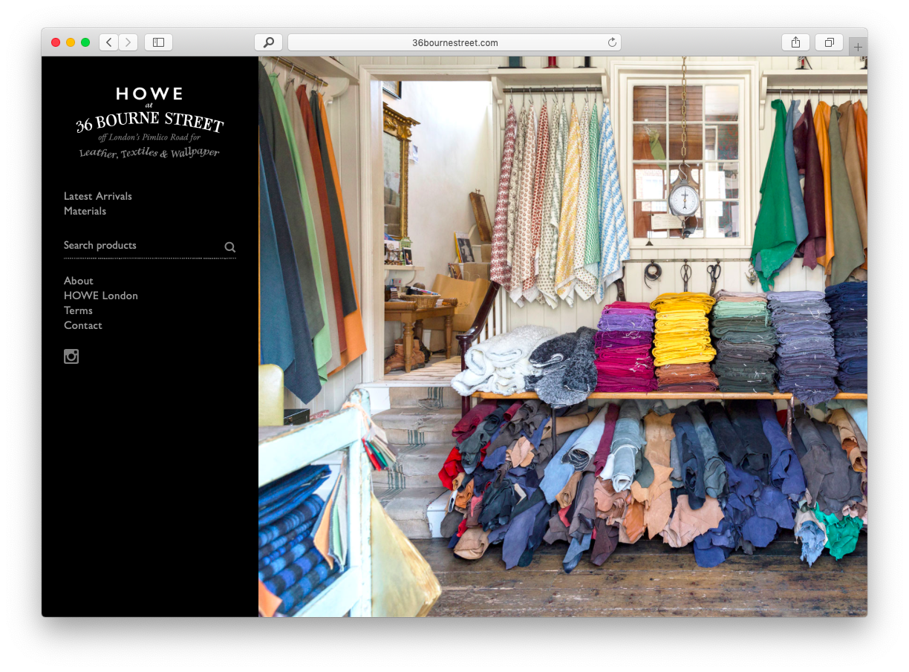Go to the About page
The image size is (909, 672).
pyautogui.click(x=78, y=281)
